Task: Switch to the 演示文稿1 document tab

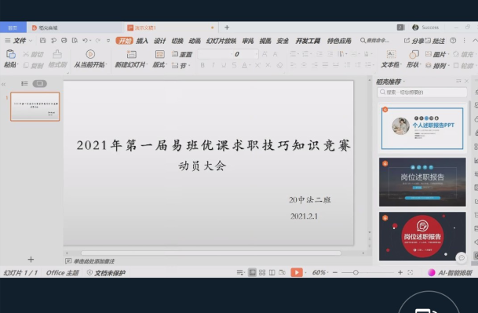Action: click(x=172, y=27)
